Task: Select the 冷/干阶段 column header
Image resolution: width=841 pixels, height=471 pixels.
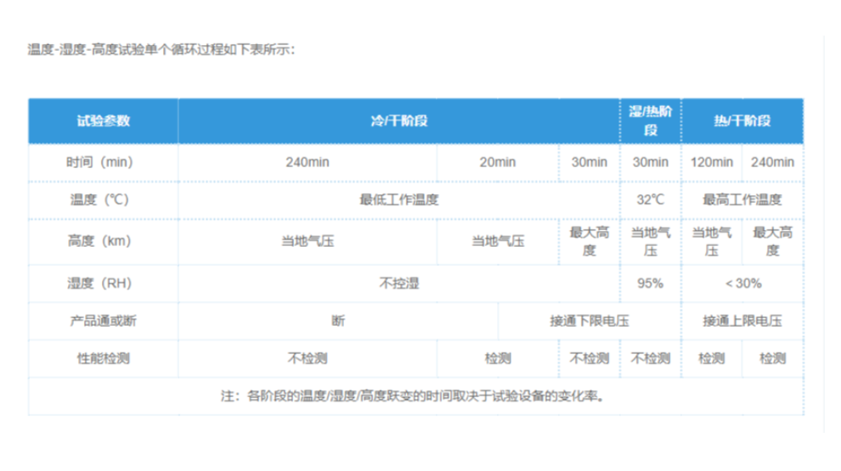Action: [398, 121]
